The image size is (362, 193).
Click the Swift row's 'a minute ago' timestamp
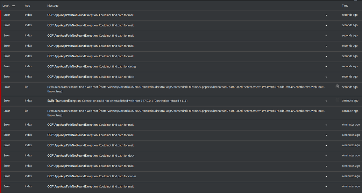[x=350, y=101]
